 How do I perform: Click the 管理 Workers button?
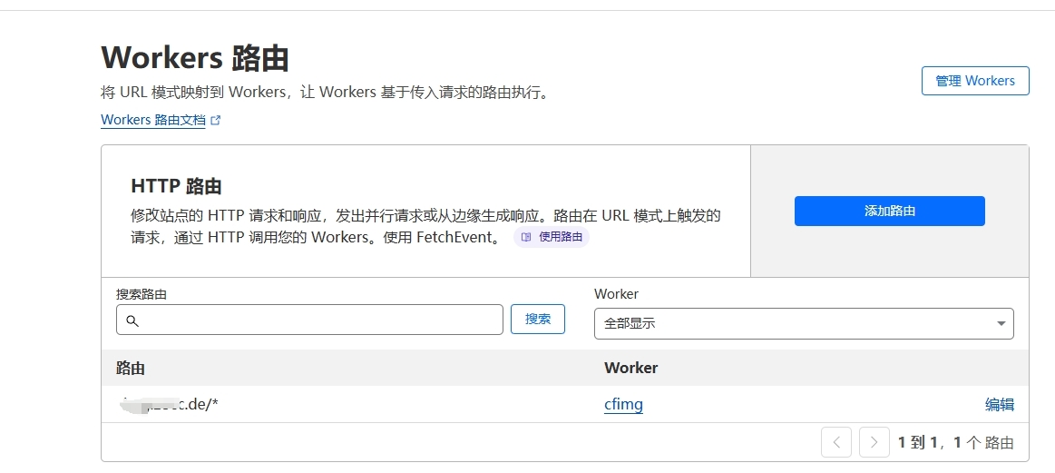pyautogui.click(x=975, y=81)
